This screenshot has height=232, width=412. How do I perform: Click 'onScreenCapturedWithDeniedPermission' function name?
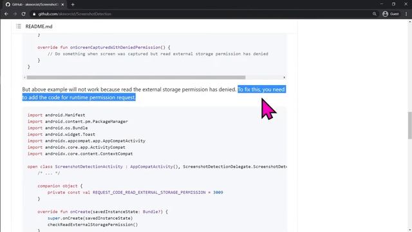tap(115, 47)
